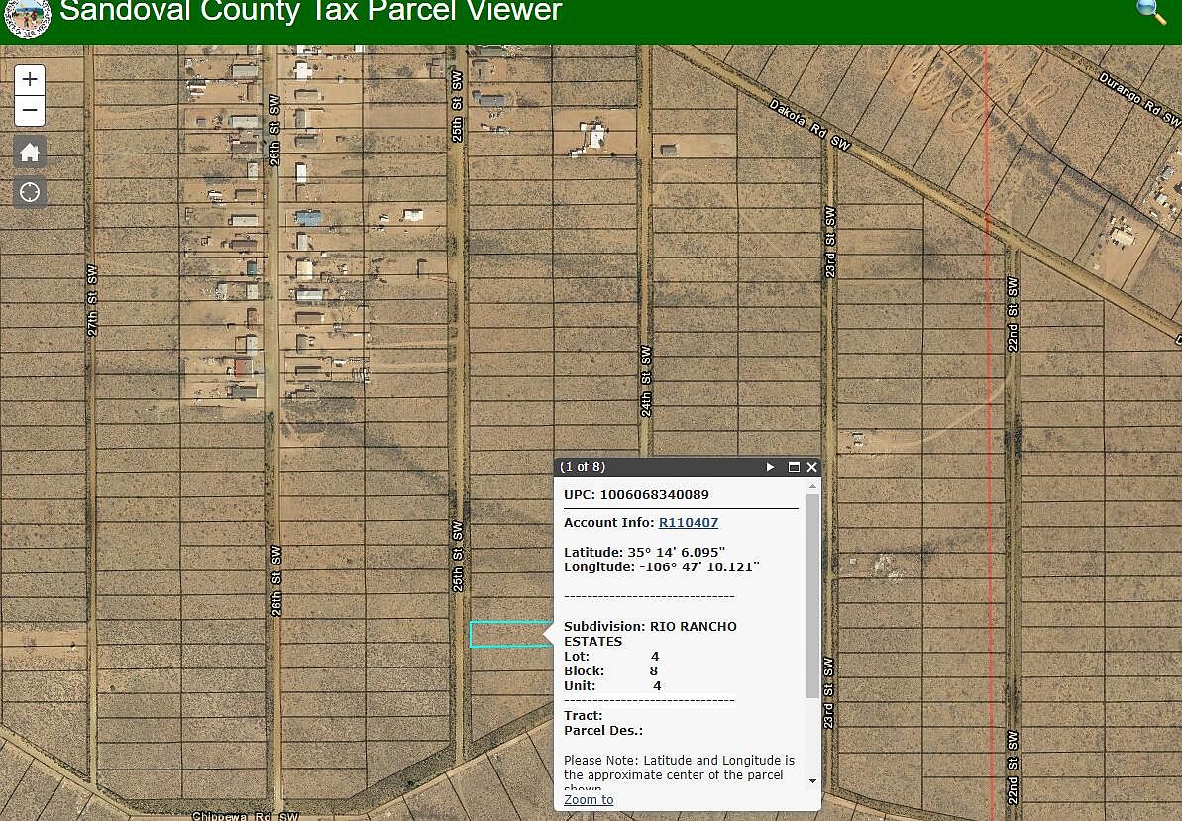Close the parcel information popup
Screen dimensions: 1182x821
coord(811,466)
